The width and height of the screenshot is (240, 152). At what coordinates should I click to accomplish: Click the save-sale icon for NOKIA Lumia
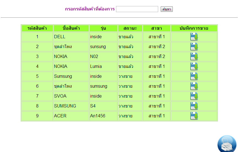point(194,67)
